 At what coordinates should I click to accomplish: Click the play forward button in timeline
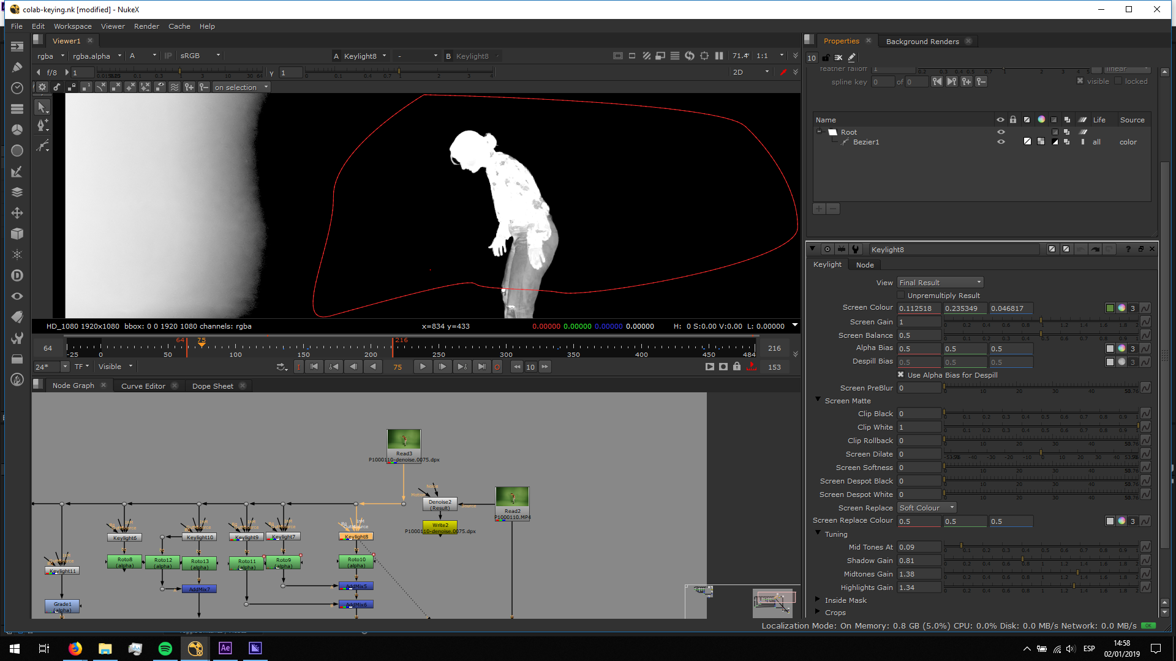click(x=423, y=367)
